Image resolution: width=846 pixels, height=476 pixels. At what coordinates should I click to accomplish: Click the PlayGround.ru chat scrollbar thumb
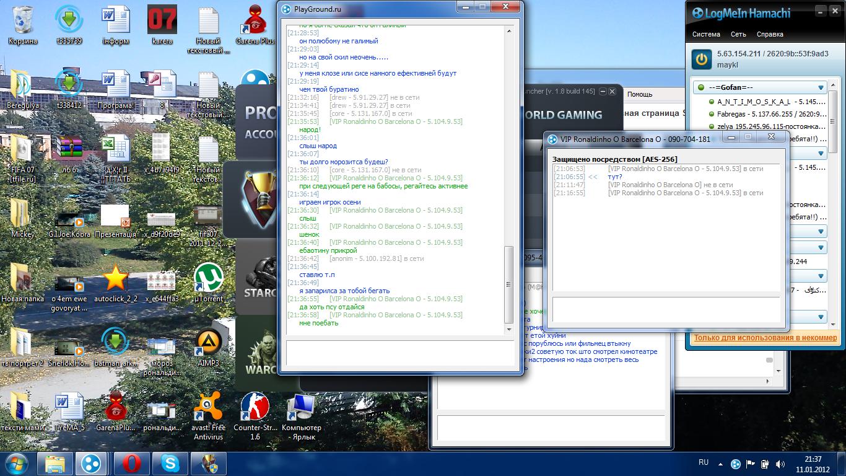[510, 284]
